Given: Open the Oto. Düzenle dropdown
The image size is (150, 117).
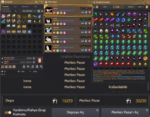Looking at the screenshot, I should click(x=29, y=11).
